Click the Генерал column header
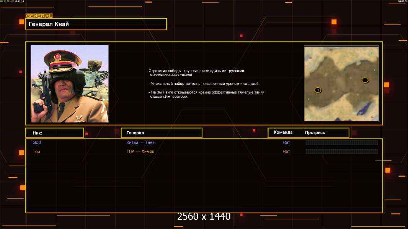Viewport: 408px width, 229px height. (x=162, y=133)
